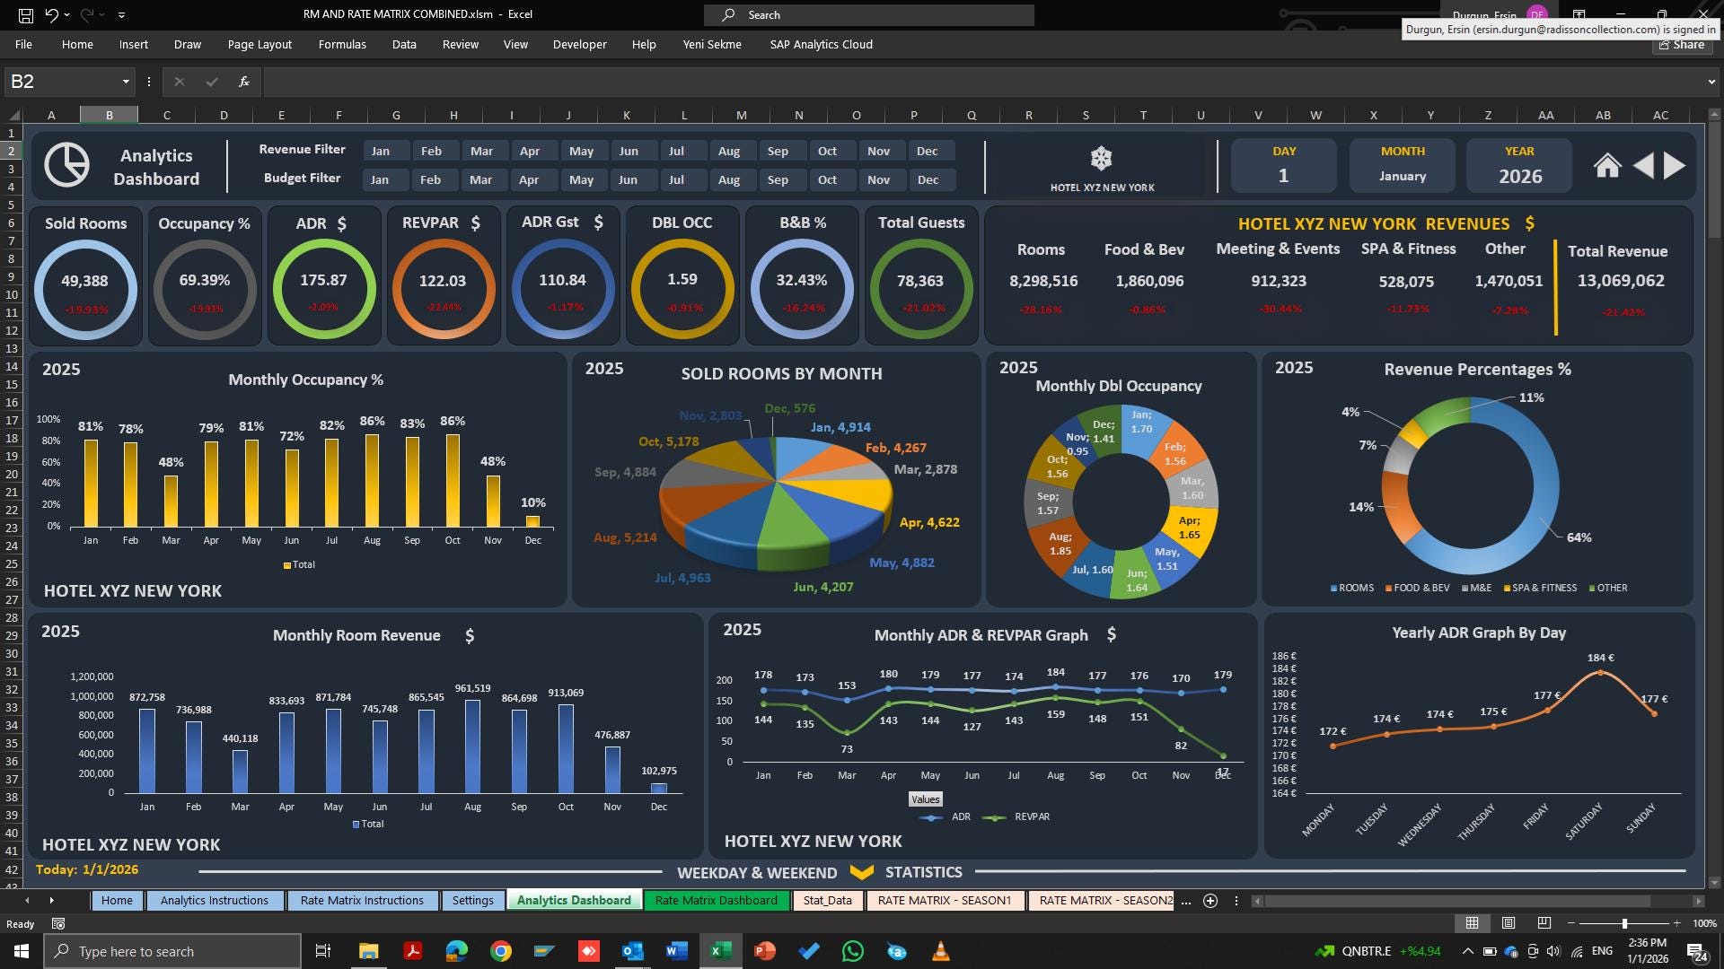Image resolution: width=1724 pixels, height=969 pixels.
Task: Open the Page Layout ribbon tab
Action: point(259,44)
